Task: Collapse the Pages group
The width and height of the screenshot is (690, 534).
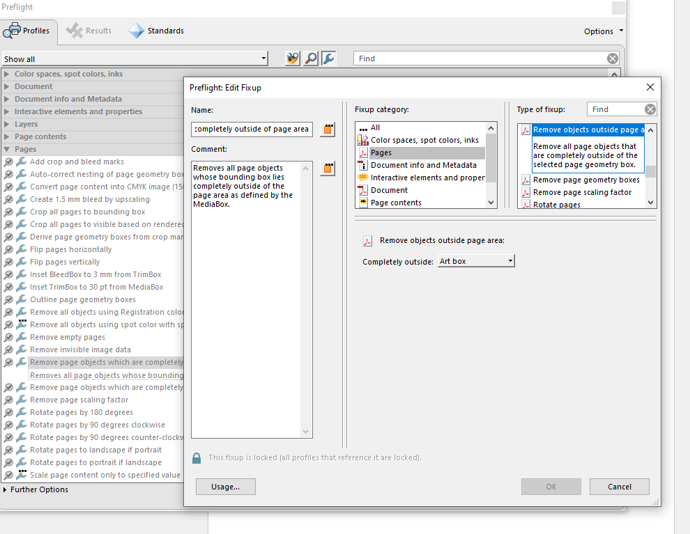Action: pyautogui.click(x=6, y=149)
